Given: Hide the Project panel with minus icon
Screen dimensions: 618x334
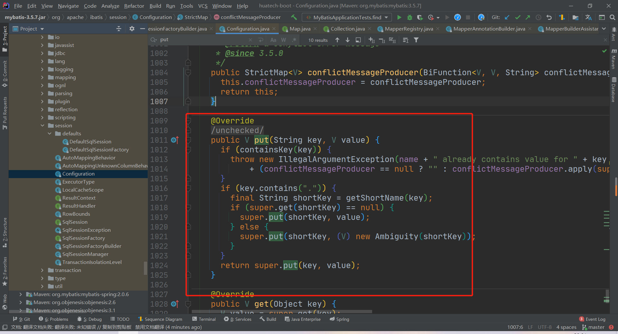Looking at the screenshot, I should [142, 29].
